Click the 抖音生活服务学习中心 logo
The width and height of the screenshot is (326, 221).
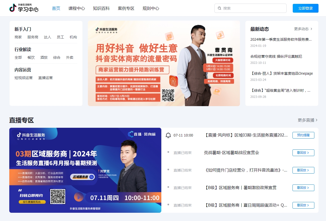tap(24, 8)
